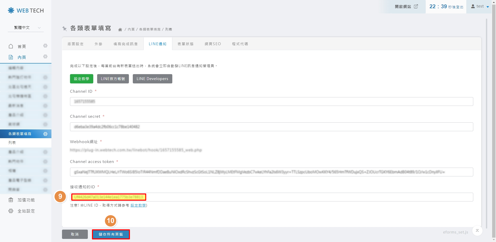Switch to the 版面設定 tab
This screenshot has height=242, width=496.
coord(75,44)
